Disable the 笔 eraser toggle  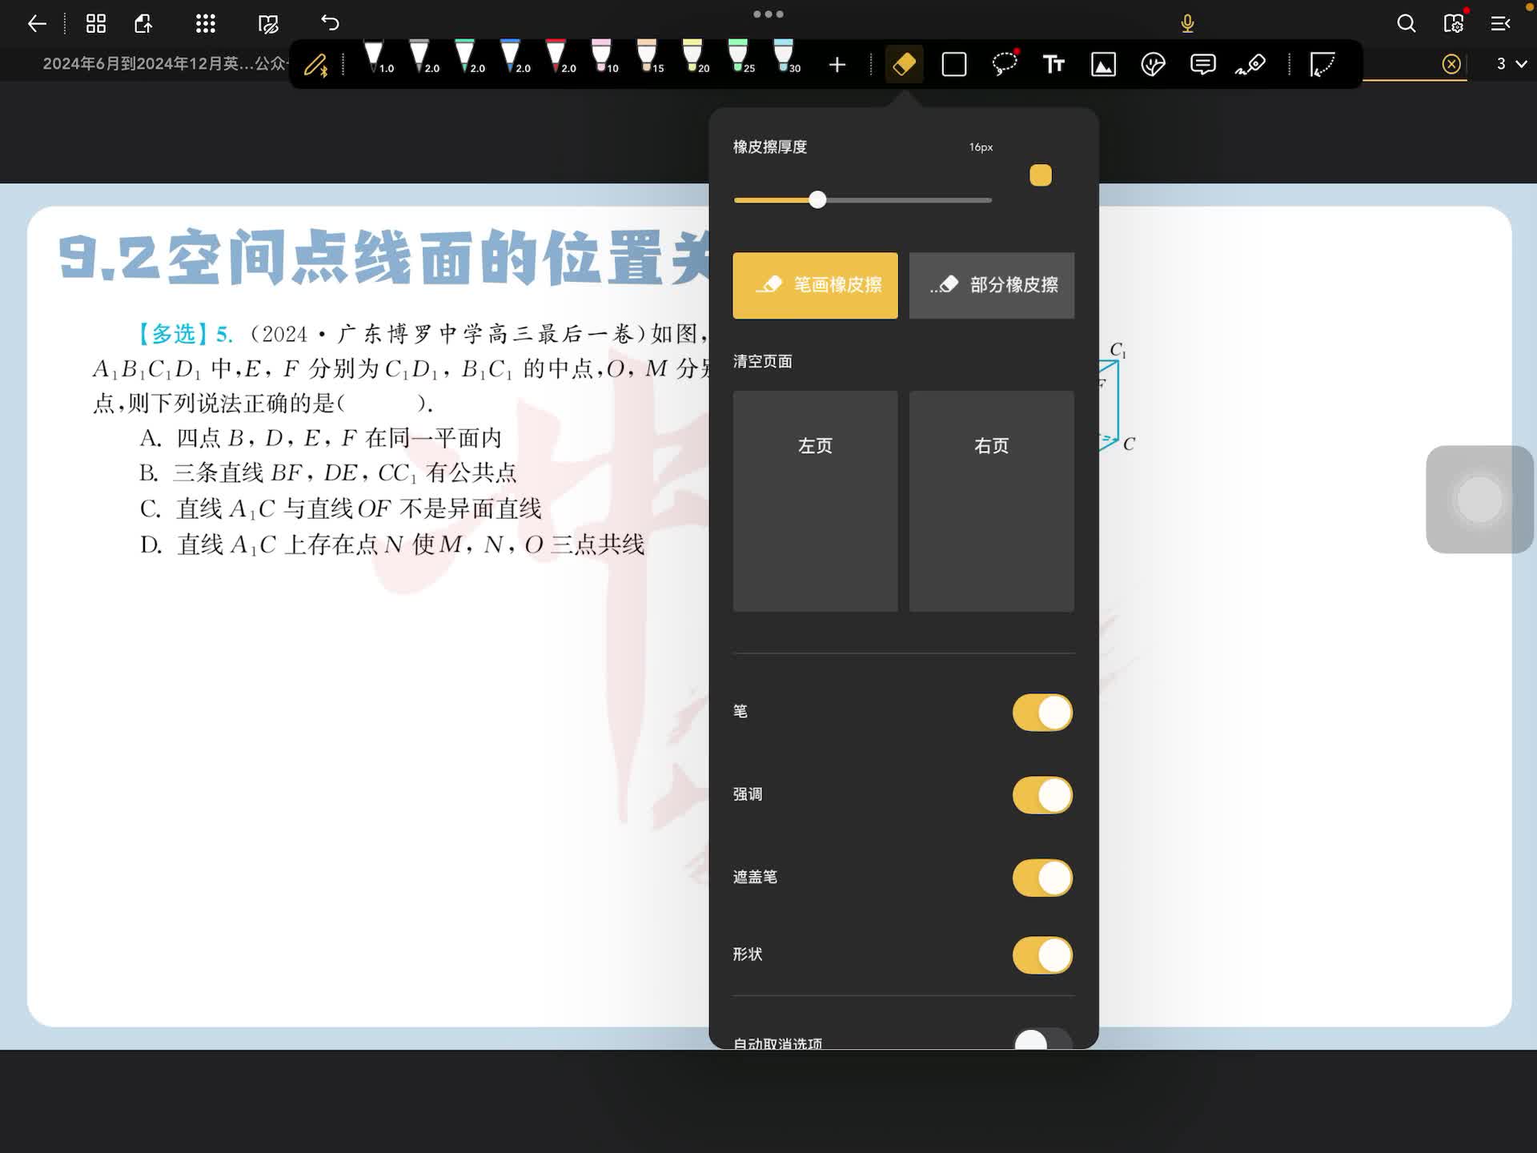click(x=1041, y=713)
